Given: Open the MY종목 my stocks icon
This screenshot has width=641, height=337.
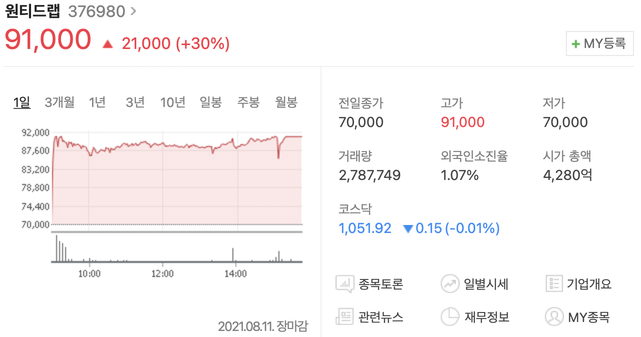Looking at the screenshot, I should (554, 316).
